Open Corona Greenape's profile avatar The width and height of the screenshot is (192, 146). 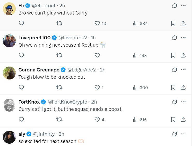(9, 73)
